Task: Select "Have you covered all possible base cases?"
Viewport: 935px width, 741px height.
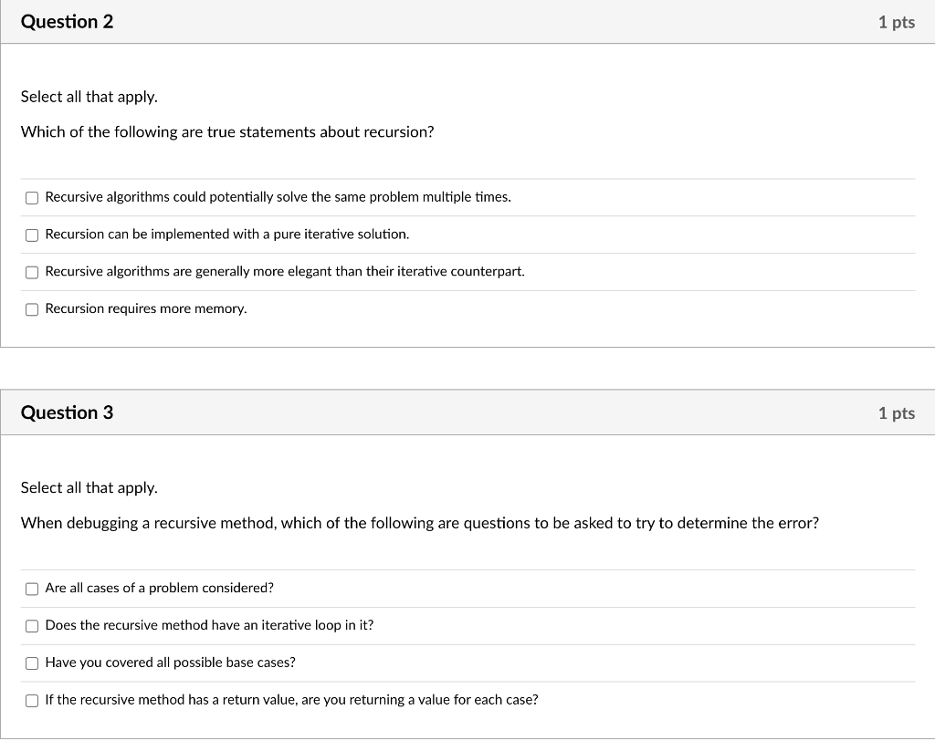Action: click(32, 663)
